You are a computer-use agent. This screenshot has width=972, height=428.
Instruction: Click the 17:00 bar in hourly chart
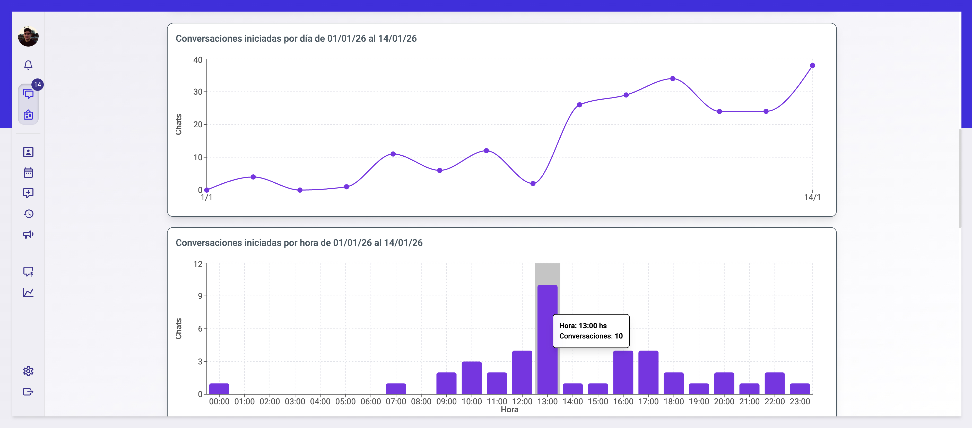point(648,372)
